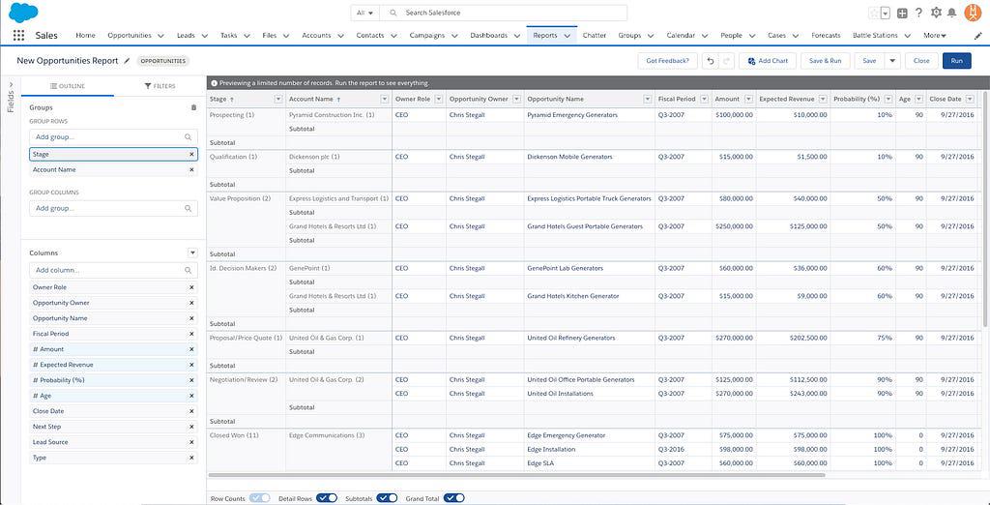Click the undo arrow icon
The width and height of the screenshot is (990, 505).
(712, 61)
